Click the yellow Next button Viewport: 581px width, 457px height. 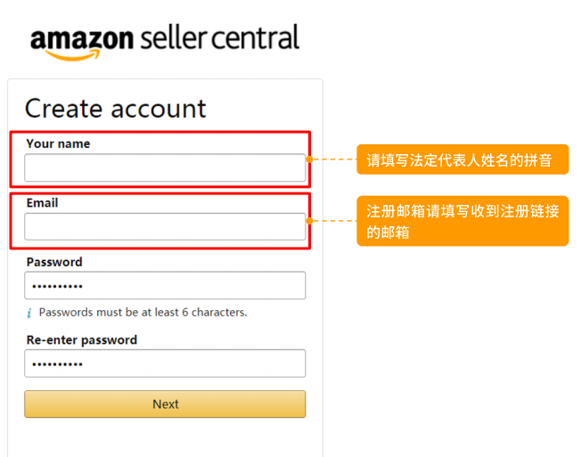165,404
